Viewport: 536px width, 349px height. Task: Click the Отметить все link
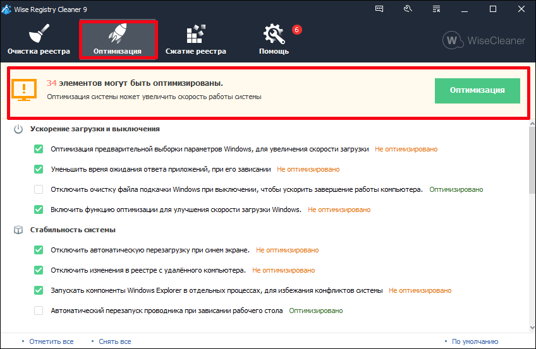(x=51, y=341)
